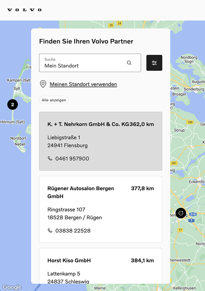Click the Finden Sie Ihren Volvo Partner heading

[x=86, y=41]
